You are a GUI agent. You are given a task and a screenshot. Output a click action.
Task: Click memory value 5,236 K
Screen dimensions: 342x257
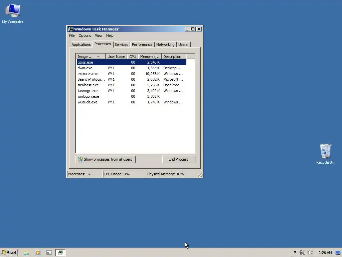click(153, 85)
